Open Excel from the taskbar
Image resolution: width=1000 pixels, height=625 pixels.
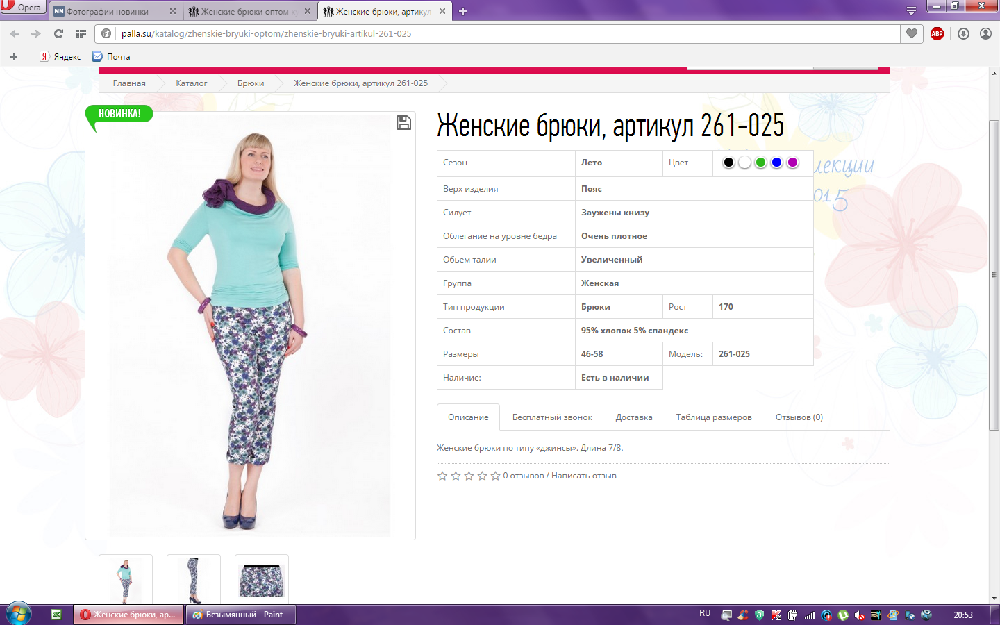(56, 615)
